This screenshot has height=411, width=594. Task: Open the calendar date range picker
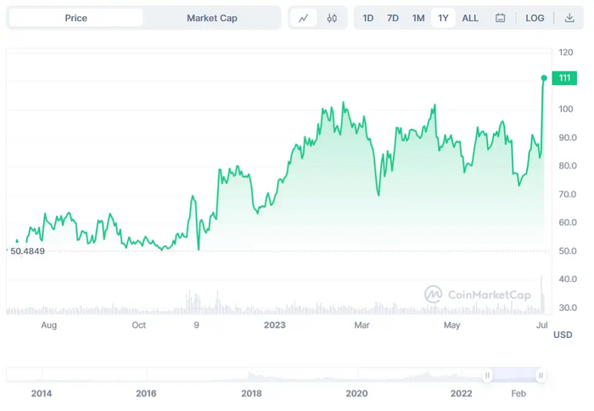501,18
